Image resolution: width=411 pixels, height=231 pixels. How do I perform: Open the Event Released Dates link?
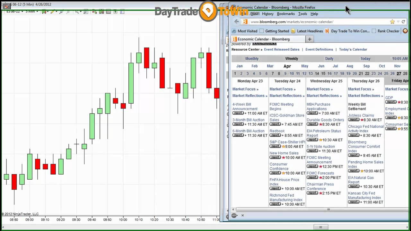pos(282,49)
